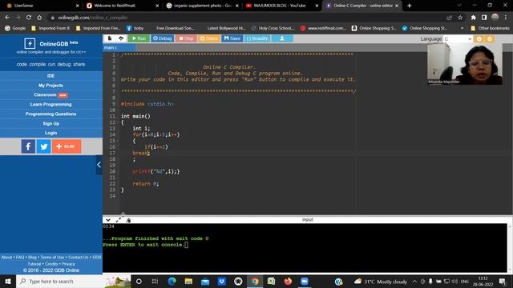Fold the for-loop block at line 15
513x288 pixels.
click(118, 141)
